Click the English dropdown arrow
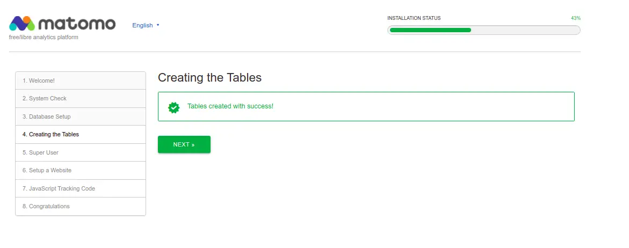 coord(157,25)
